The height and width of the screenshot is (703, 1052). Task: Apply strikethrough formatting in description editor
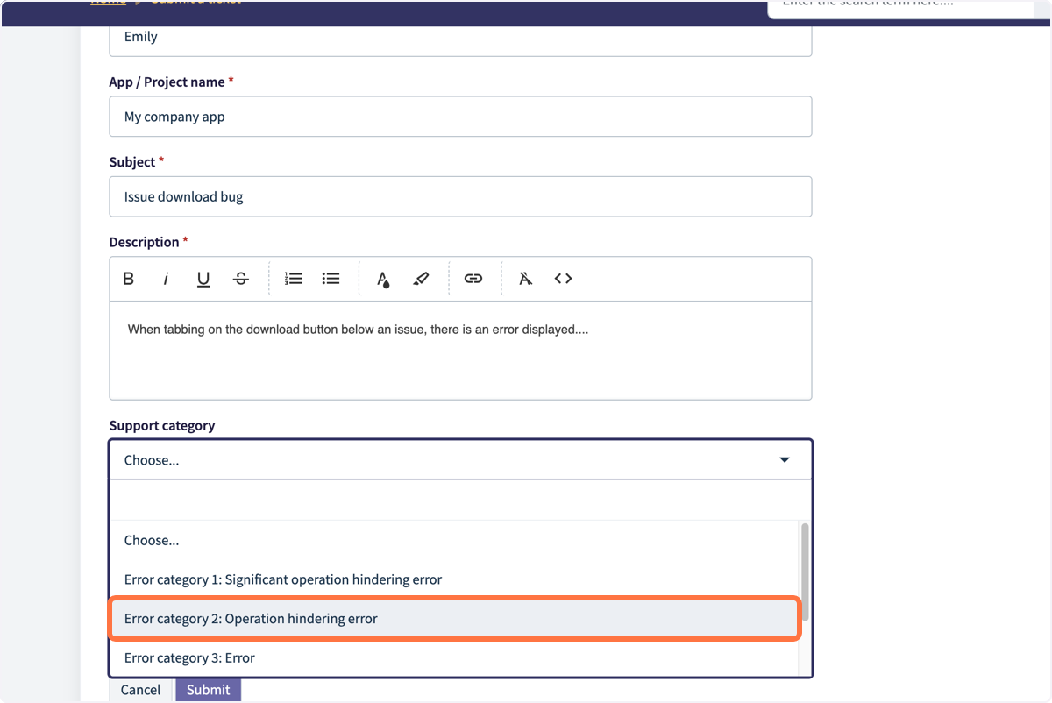pyautogui.click(x=241, y=279)
